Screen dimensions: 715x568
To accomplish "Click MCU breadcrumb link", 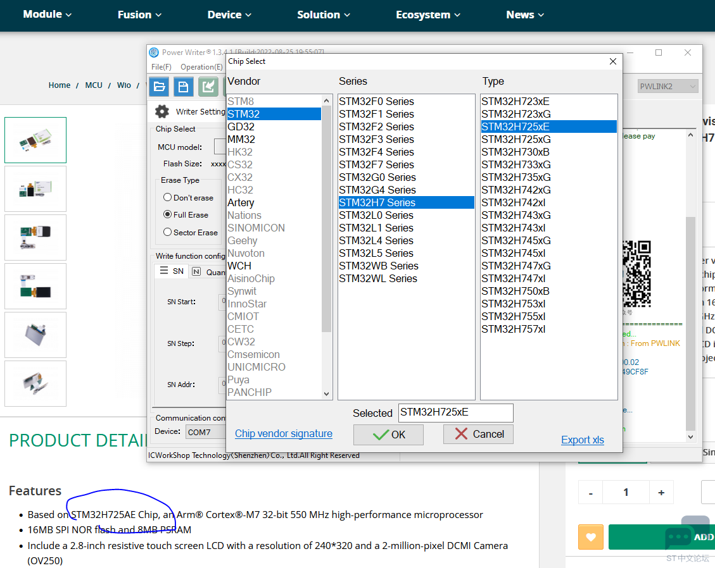I will [94, 85].
